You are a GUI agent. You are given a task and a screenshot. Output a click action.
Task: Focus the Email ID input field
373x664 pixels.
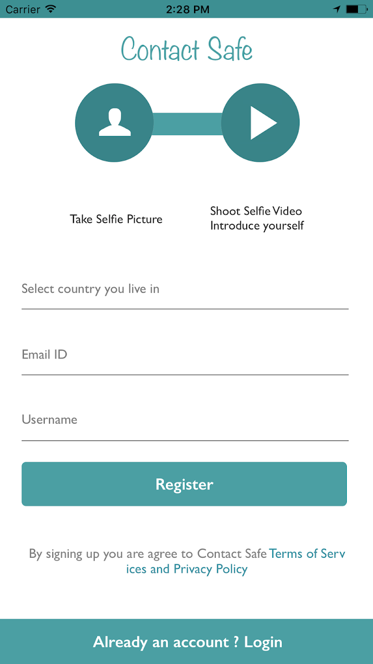point(185,355)
